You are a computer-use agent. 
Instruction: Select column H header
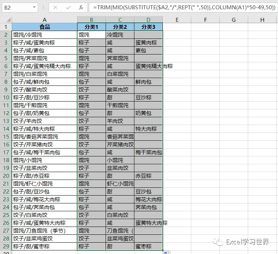coord(262,20)
